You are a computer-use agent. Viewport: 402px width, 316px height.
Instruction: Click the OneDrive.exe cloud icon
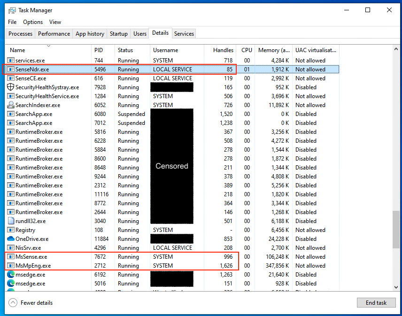point(11,239)
